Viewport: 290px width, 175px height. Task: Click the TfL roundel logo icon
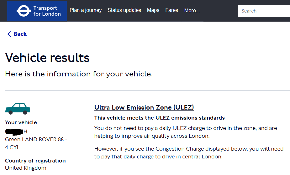pyautogui.click(x=23, y=11)
